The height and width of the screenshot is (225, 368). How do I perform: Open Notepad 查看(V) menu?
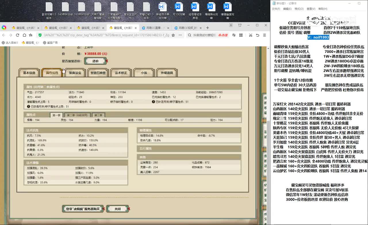point(311,9)
